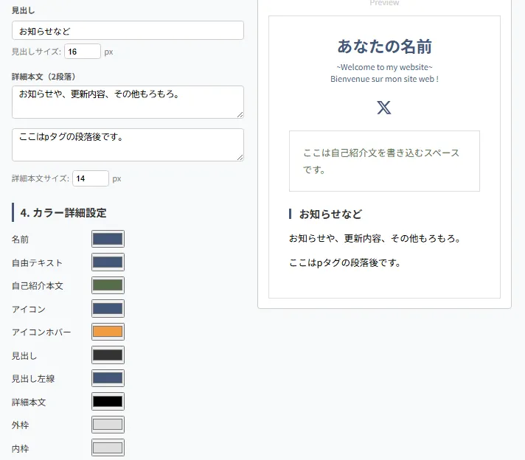The image size is (525, 460).
Task: Click the 見出しサイズ number field
Action: coord(82,52)
